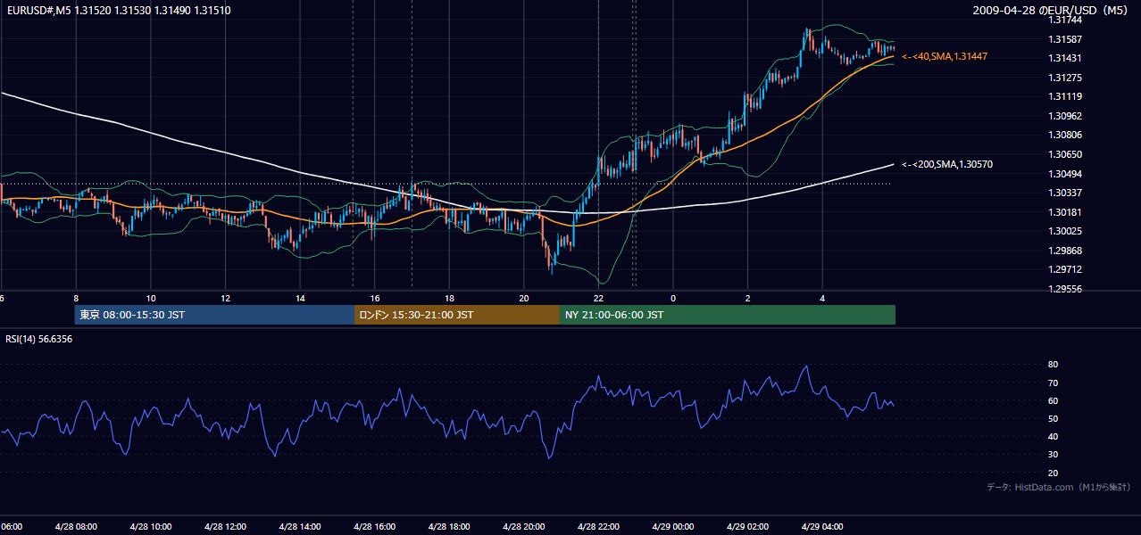Select the NY 21:00-06:00 JST session bar

pos(728,315)
